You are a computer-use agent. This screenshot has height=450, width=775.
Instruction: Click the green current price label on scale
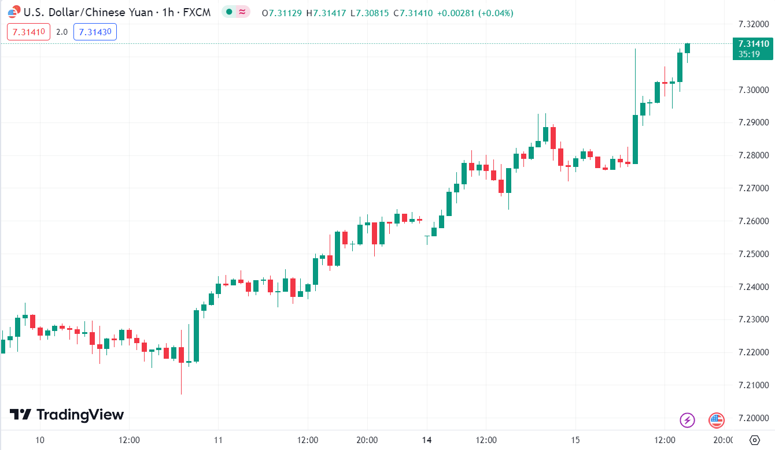pos(752,49)
